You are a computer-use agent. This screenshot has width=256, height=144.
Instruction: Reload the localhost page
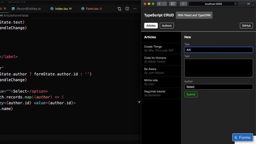236,4
